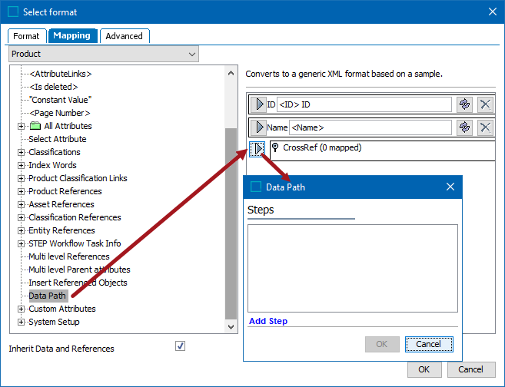The height and width of the screenshot is (387, 505).
Task: Select the Product References tree label
Action: 65,191
